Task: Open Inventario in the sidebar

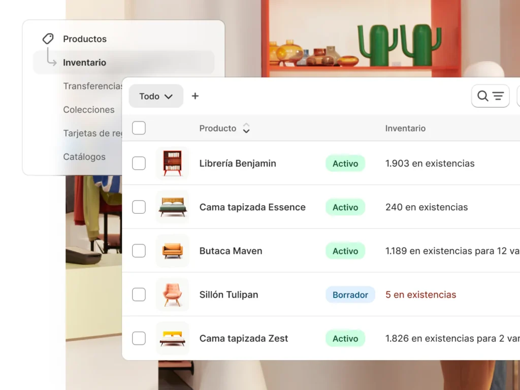Action: pos(84,62)
